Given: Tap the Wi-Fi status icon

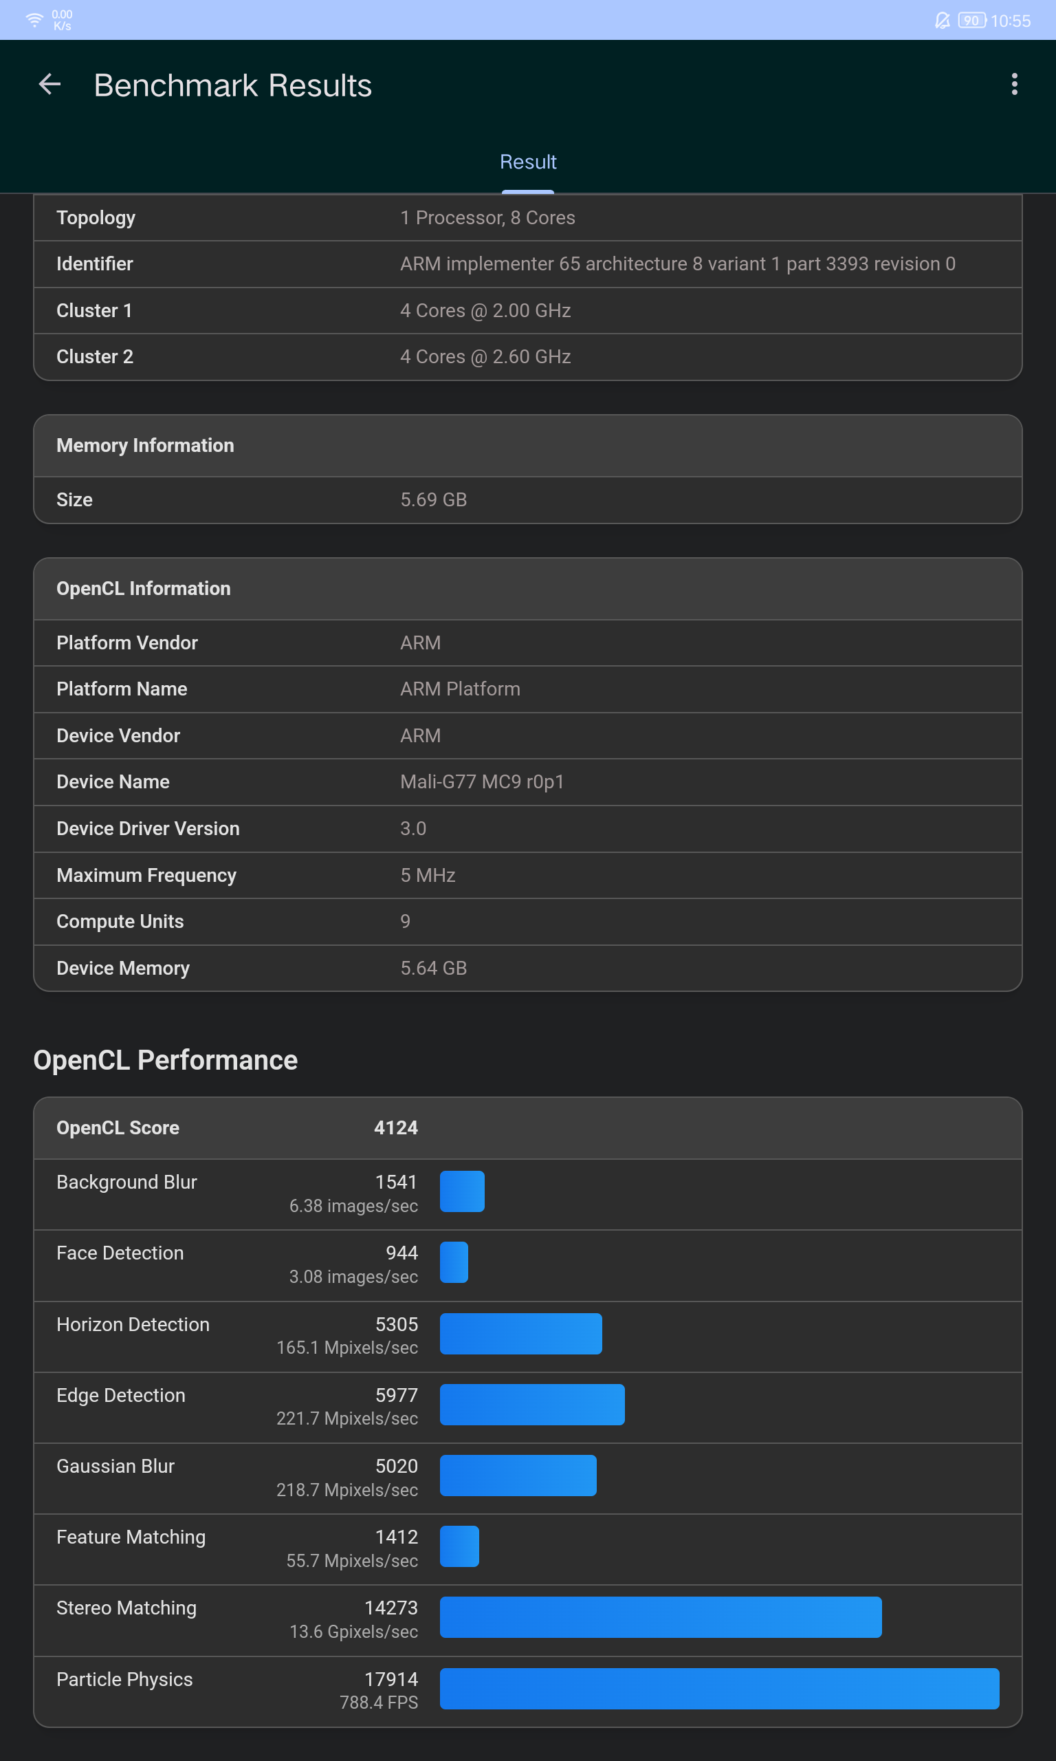Looking at the screenshot, I should 34,19.
